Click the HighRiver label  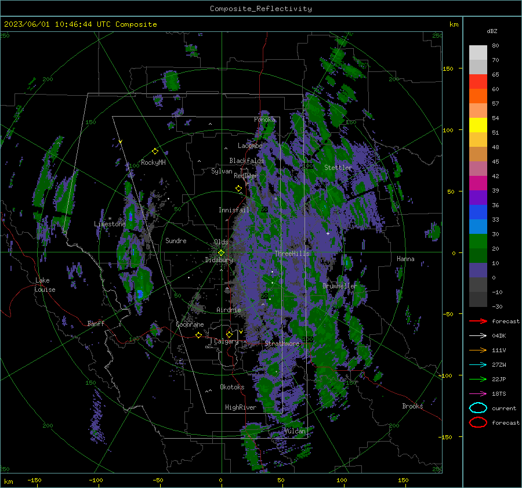point(241,407)
